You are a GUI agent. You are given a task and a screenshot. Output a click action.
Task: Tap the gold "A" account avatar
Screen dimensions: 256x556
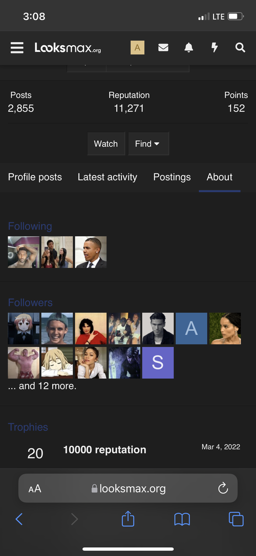[138, 48]
